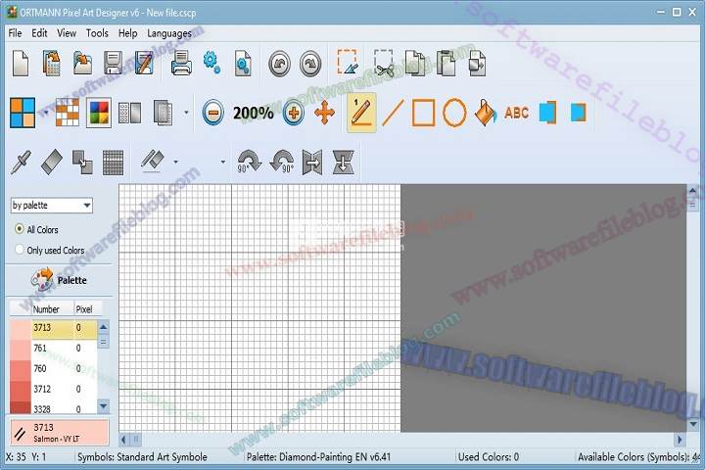Select the pencil drawing tool

point(361,113)
